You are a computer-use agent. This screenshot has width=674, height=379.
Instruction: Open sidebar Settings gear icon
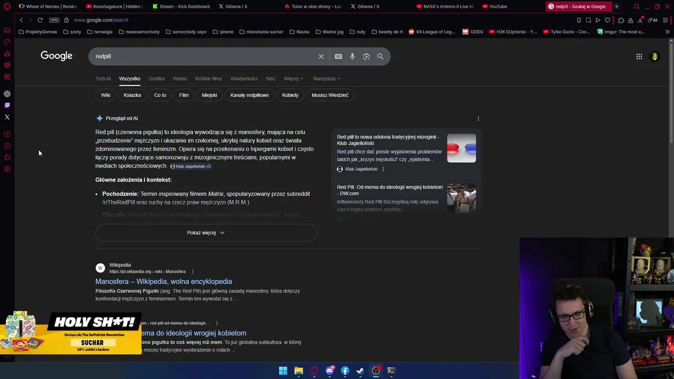pyautogui.click(x=7, y=169)
